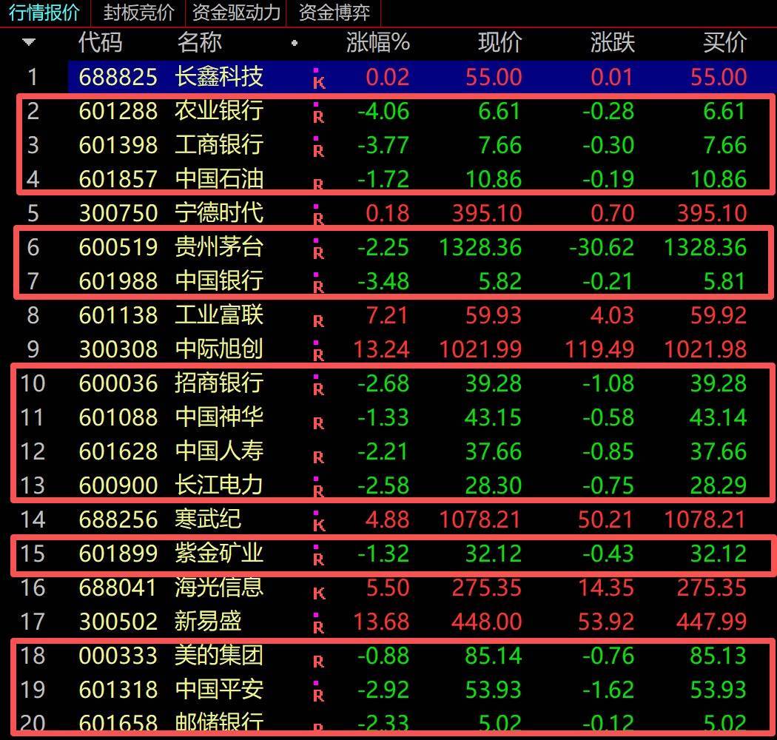Select the stock name 新易盛
Viewport: 777px width, 740px height.
coord(208,621)
